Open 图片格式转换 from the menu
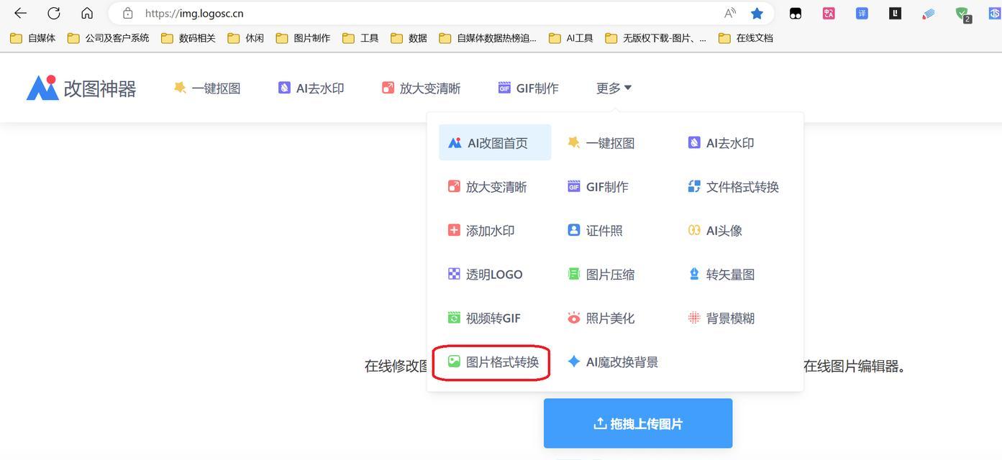 [x=493, y=362]
